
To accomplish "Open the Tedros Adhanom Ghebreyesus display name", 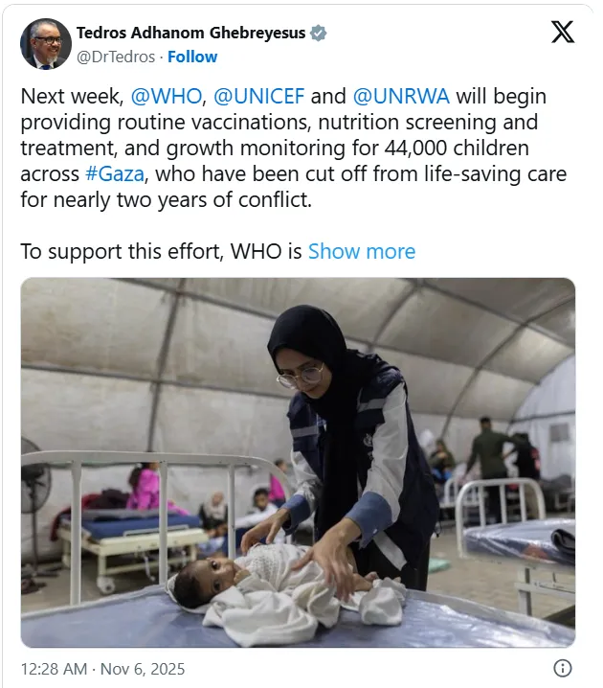I will [x=191, y=33].
